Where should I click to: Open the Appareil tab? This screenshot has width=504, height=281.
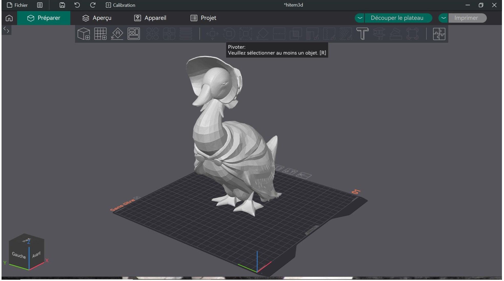150,18
